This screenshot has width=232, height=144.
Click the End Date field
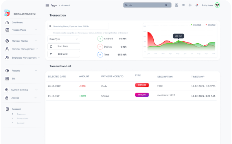click(x=64, y=54)
